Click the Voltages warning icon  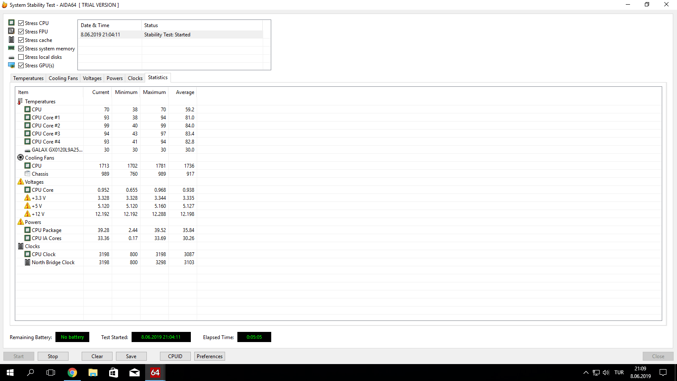[x=20, y=182]
